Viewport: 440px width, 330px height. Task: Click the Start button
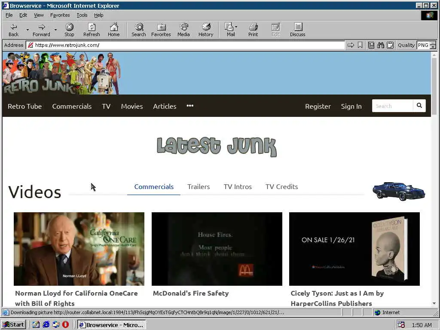(13, 325)
